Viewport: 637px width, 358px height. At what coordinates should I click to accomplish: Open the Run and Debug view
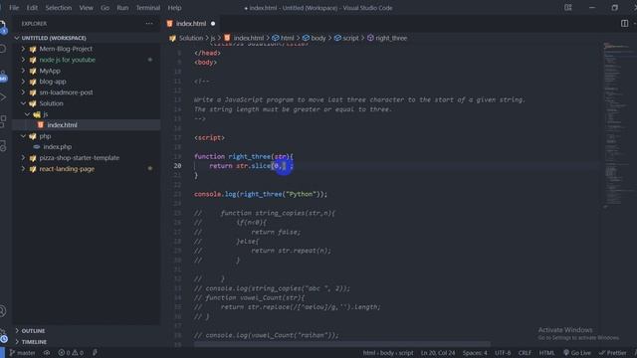pos(2,97)
